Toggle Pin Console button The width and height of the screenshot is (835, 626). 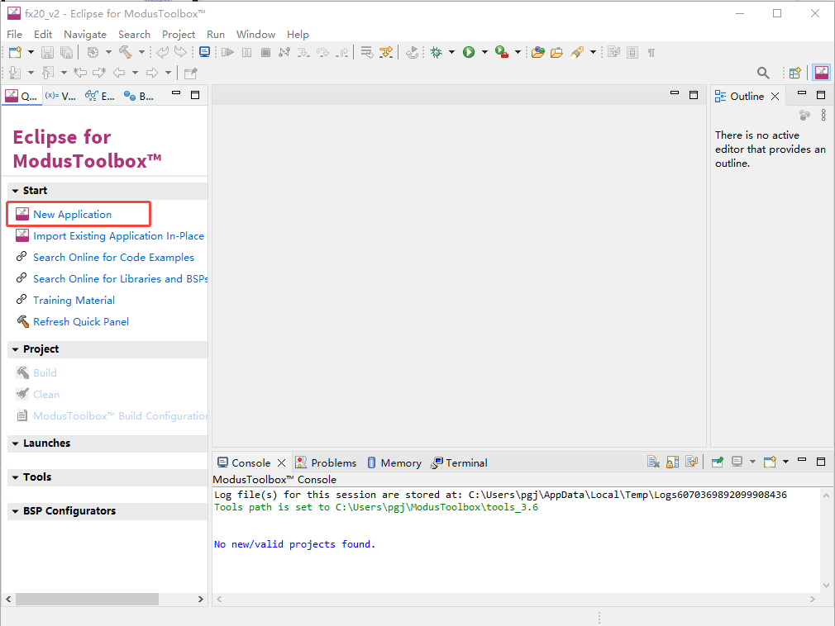pos(718,462)
